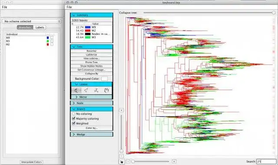Select the M2 row in Individual list

click(x=31, y=44)
